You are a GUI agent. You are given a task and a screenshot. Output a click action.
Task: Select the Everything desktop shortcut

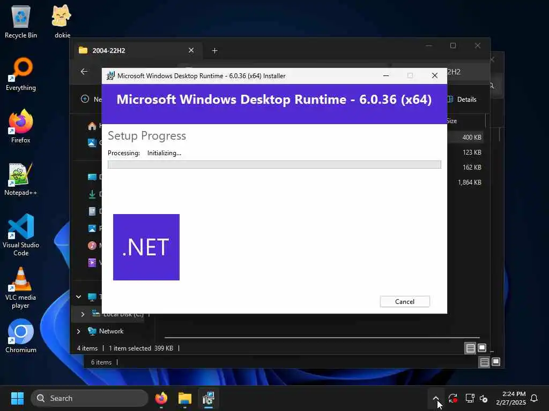click(x=21, y=74)
